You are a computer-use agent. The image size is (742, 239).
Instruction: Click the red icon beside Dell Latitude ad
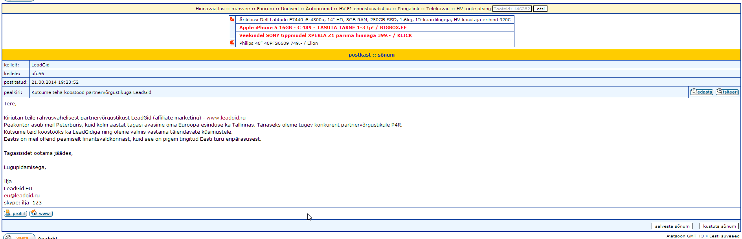click(x=232, y=19)
